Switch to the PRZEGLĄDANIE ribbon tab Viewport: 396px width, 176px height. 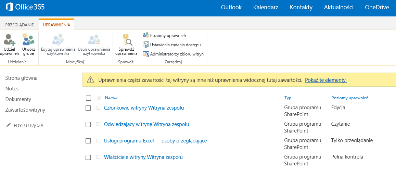coord(20,25)
